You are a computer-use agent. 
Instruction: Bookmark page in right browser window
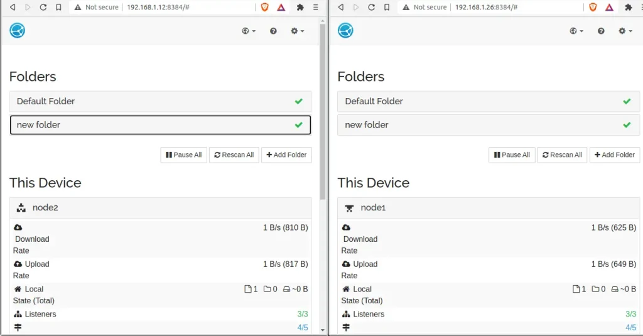(x=387, y=7)
